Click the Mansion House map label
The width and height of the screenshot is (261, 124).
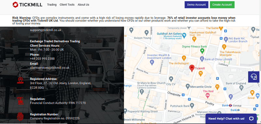(x=207, y=112)
